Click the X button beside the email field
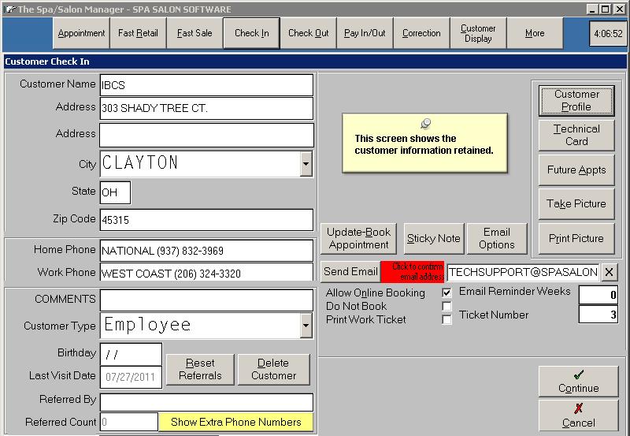 (x=610, y=272)
